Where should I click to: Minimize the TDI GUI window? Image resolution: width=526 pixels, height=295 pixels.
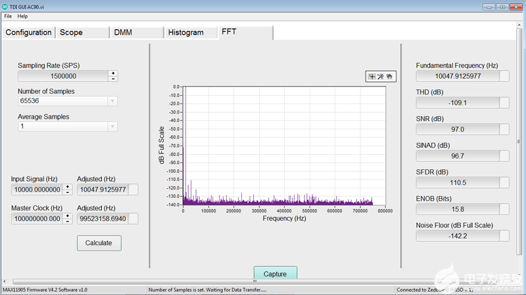pyautogui.click(x=489, y=7)
